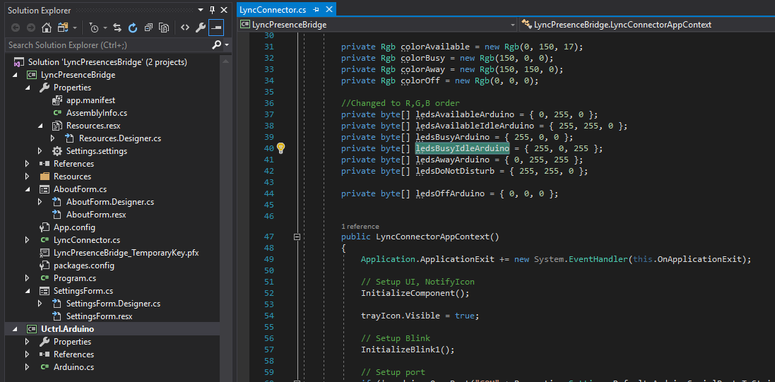Toggle the Preview Selected Items button

216,28
